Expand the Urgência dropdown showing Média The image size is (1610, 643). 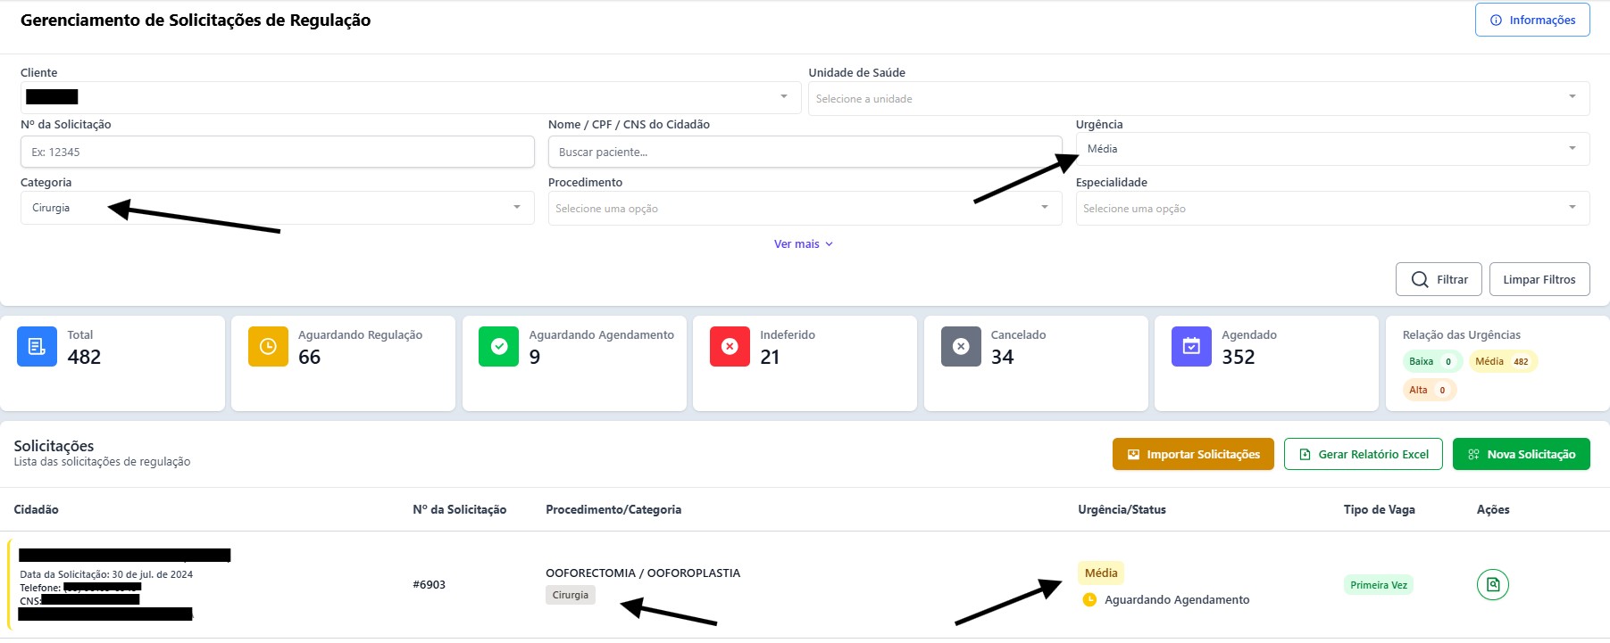coord(1332,149)
